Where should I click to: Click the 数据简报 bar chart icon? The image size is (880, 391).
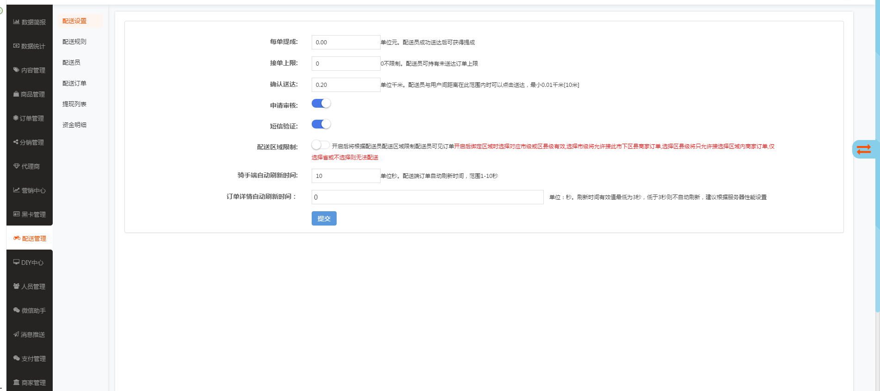tap(16, 22)
